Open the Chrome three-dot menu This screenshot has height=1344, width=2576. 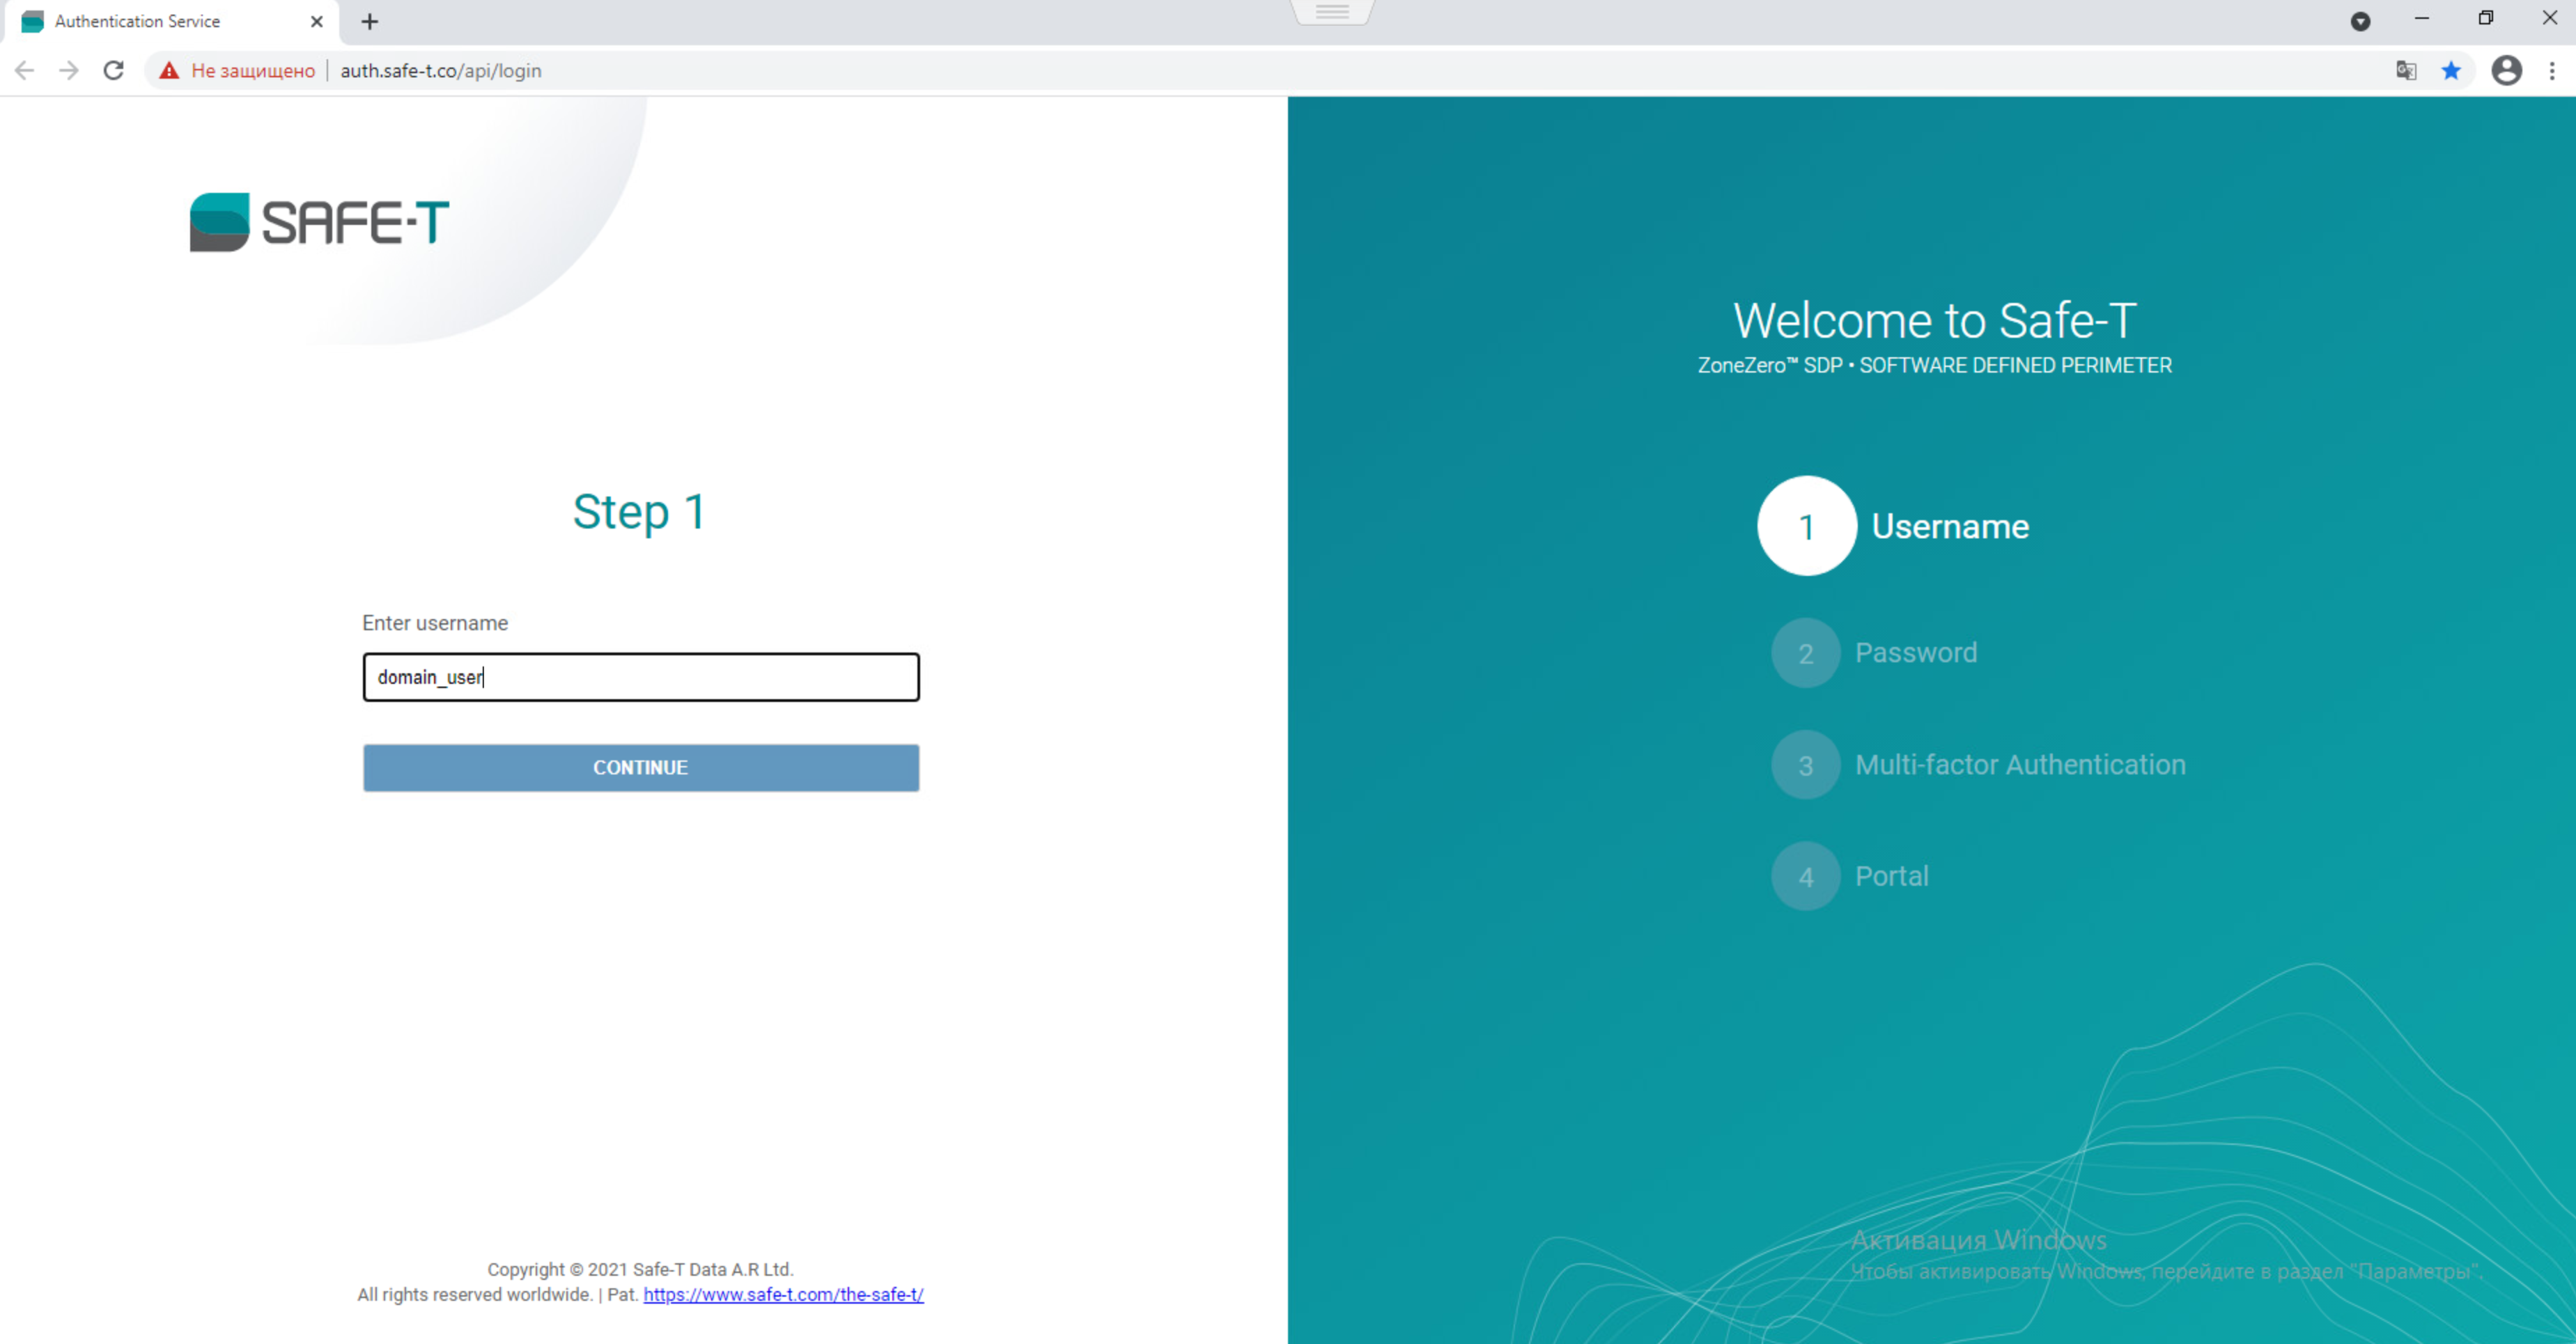point(2552,70)
